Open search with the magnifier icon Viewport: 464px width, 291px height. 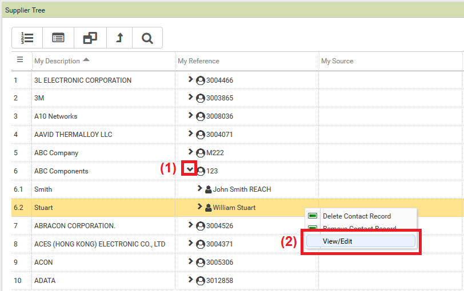(x=147, y=38)
